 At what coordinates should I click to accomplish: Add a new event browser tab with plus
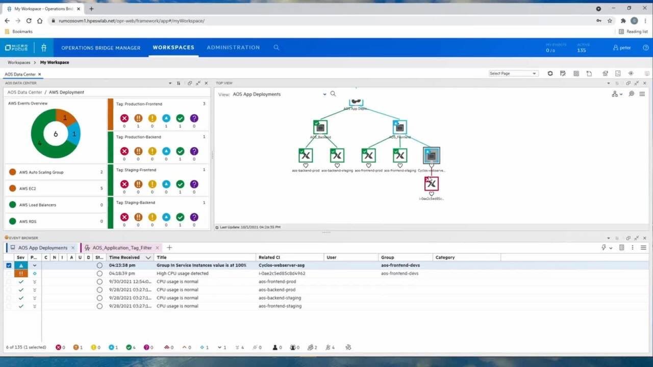coord(169,248)
